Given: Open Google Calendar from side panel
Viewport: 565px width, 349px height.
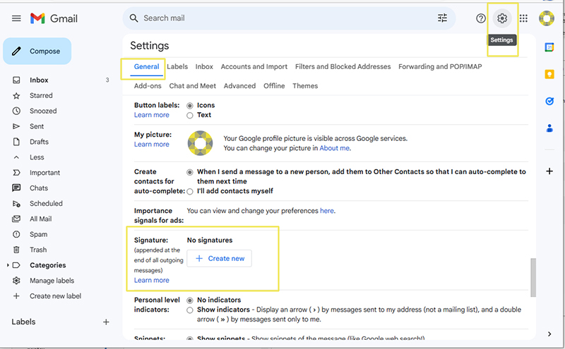Looking at the screenshot, I should tap(549, 47).
